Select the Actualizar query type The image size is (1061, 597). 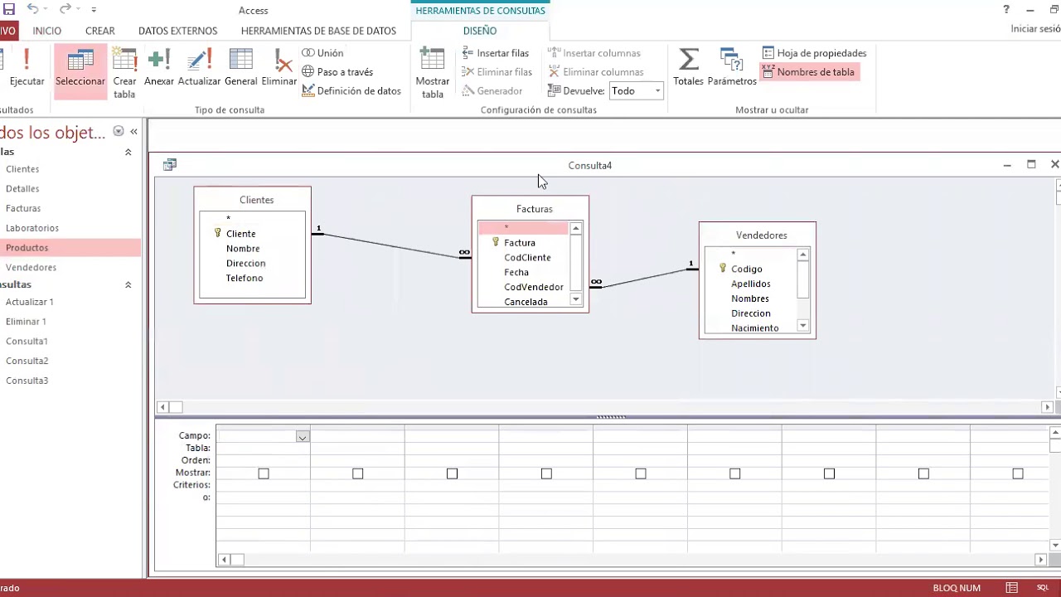tap(199, 68)
